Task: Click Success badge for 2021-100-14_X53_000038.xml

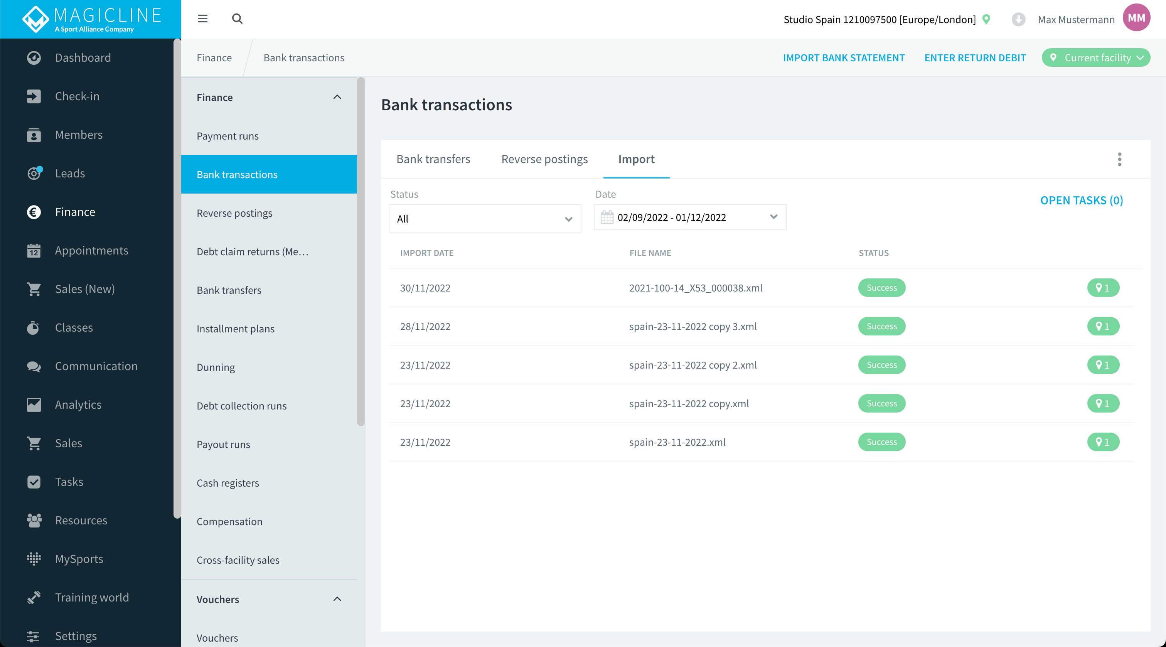Action: coord(881,288)
